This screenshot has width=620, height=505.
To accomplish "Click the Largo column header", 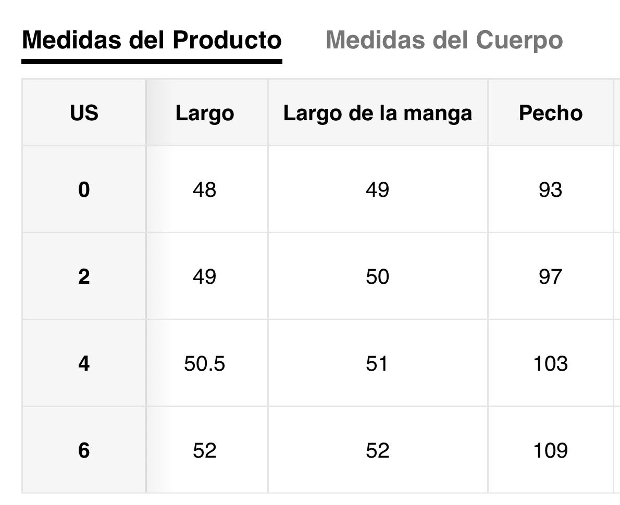I will [205, 113].
